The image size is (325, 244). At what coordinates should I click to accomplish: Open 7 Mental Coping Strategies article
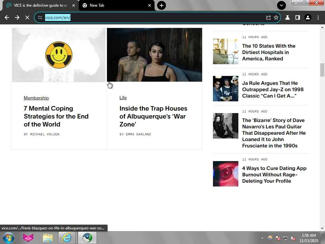[56, 116]
